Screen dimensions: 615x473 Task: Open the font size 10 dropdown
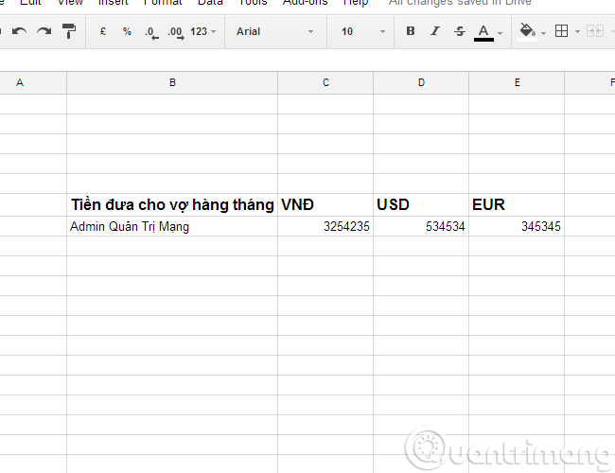(x=363, y=31)
